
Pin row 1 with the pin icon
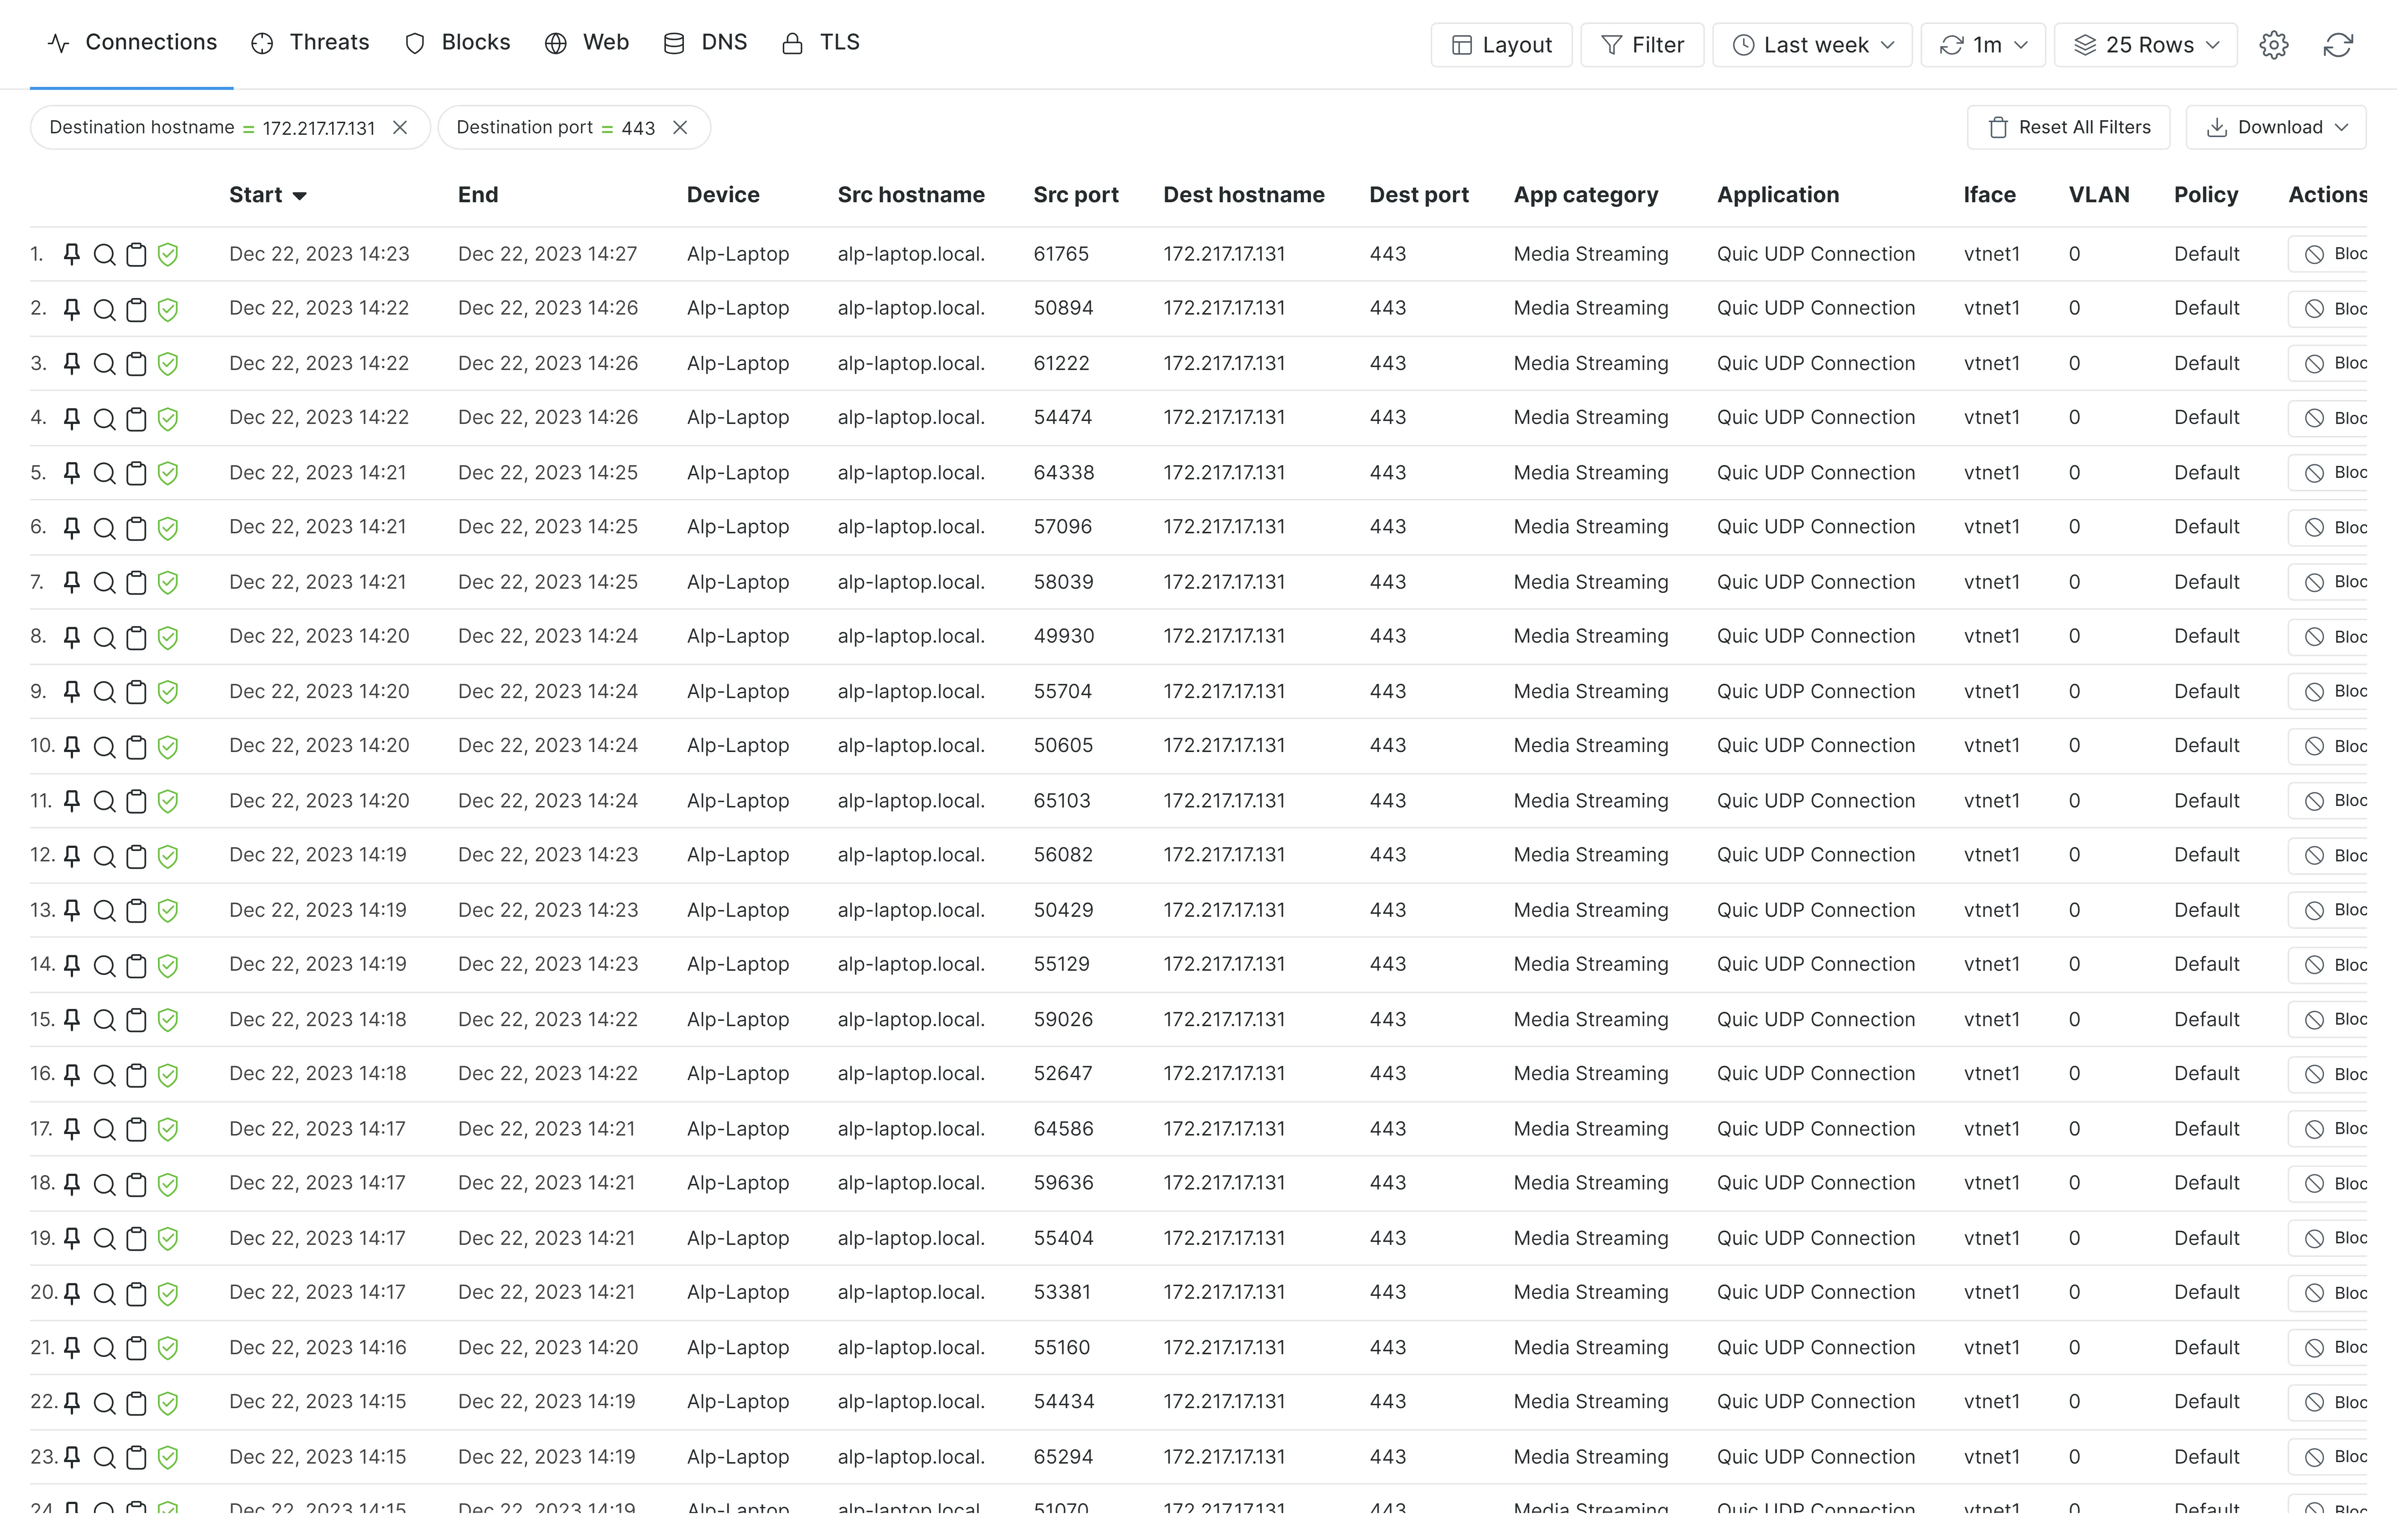[72, 255]
